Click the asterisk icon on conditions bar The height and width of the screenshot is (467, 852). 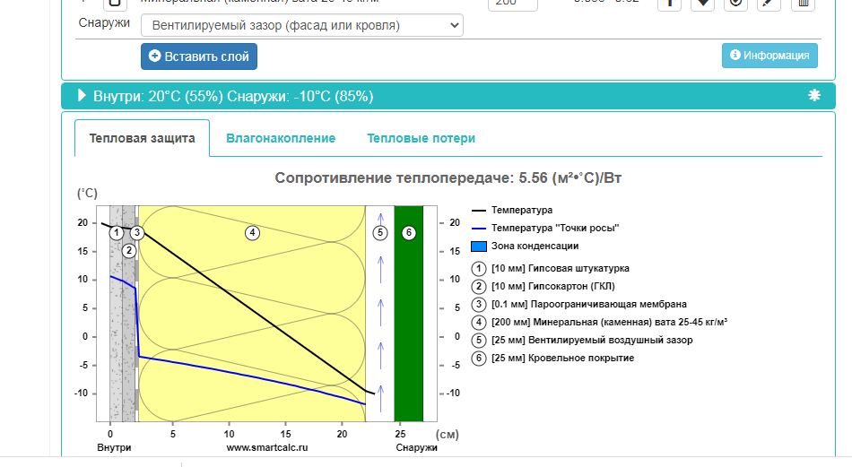pyautogui.click(x=813, y=96)
